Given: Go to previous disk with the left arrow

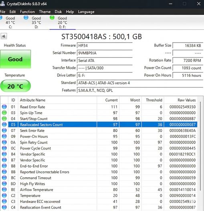Looking at the screenshot, I should [x=4, y=36].
